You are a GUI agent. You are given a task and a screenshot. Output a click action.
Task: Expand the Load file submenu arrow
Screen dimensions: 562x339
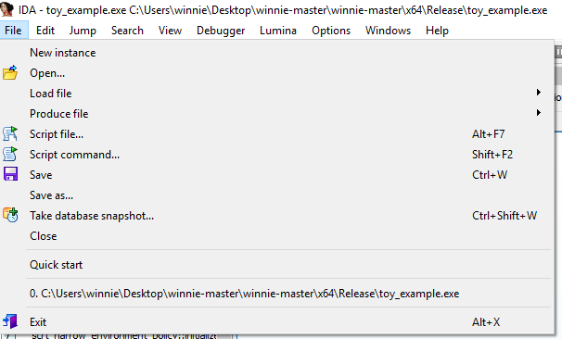click(x=538, y=93)
